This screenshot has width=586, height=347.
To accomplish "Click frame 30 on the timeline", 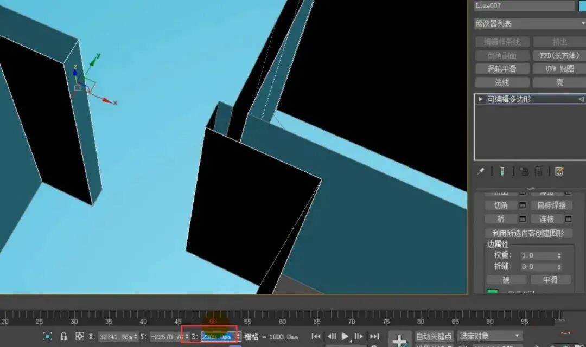I will [74, 321].
